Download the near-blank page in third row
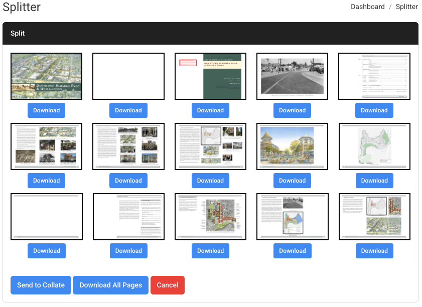422x307 pixels. coord(47,251)
